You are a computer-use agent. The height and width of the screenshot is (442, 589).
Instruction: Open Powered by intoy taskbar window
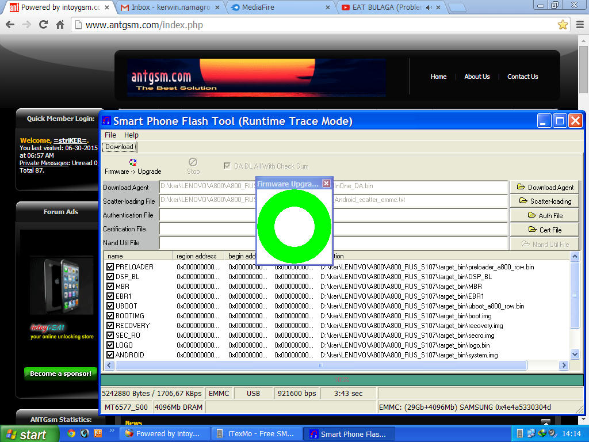point(164,434)
